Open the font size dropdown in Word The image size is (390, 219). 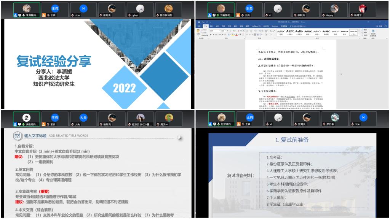point(225,30)
